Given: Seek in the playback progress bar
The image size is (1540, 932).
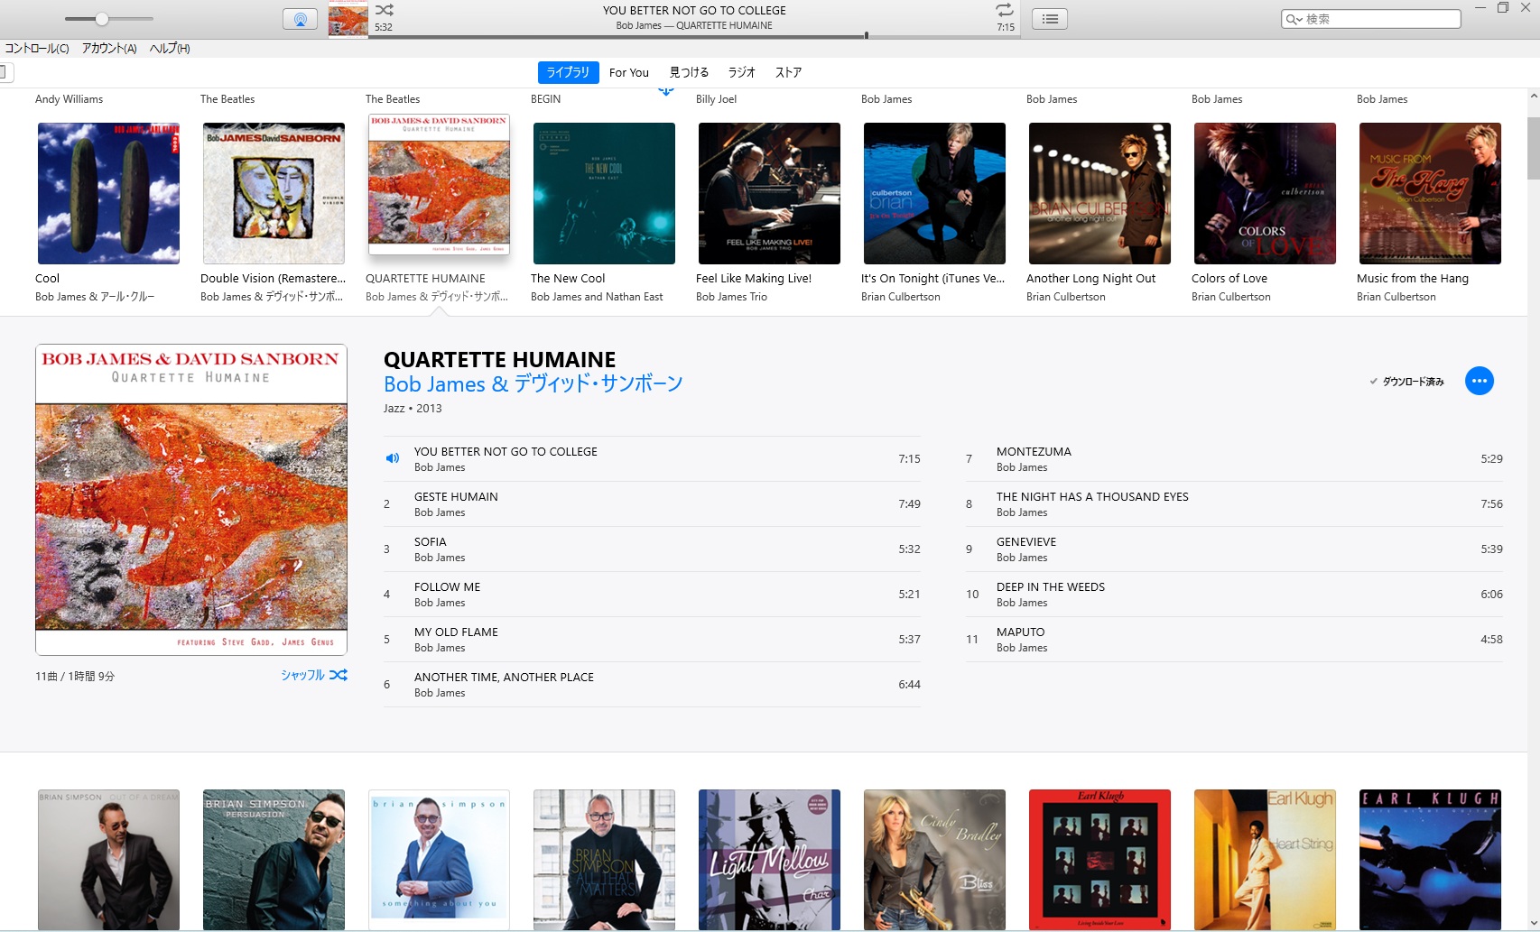Looking at the screenshot, I should 696,36.
